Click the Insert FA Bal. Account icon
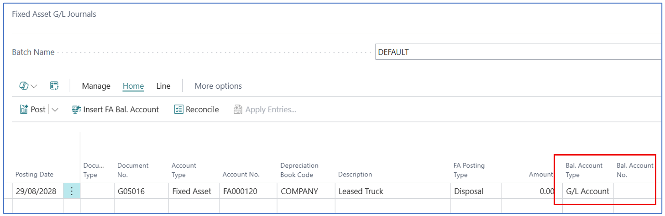The width and height of the screenshot is (665, 216). pyautogui.click(x=76, y=110)
